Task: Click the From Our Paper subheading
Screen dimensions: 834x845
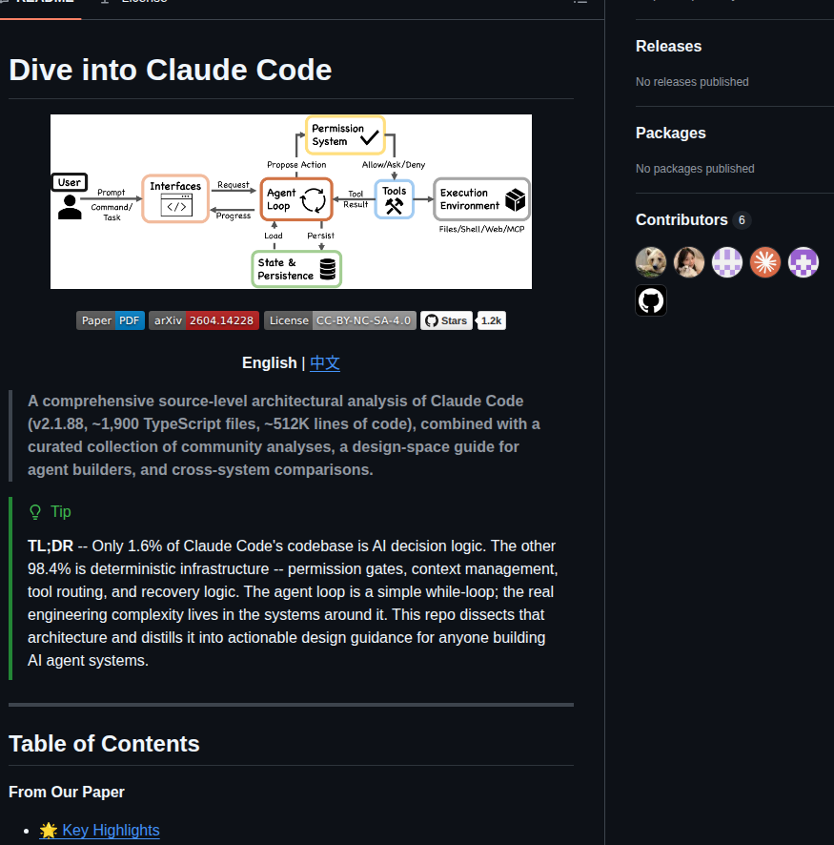Action: click(x=66, y=792)
